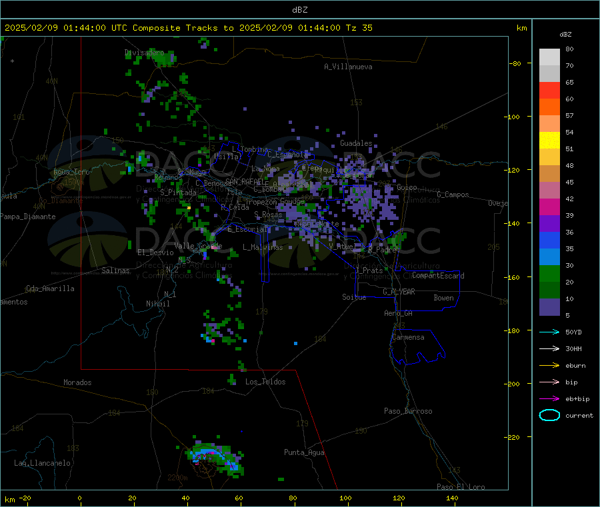Image resolution: width=600 pixels, height=507 pixels.
Task: Click the 'Guadales' map label
Action: tap(356, 143)
